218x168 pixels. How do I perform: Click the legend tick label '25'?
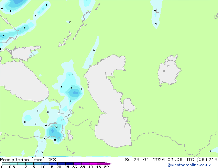(67, 167)
